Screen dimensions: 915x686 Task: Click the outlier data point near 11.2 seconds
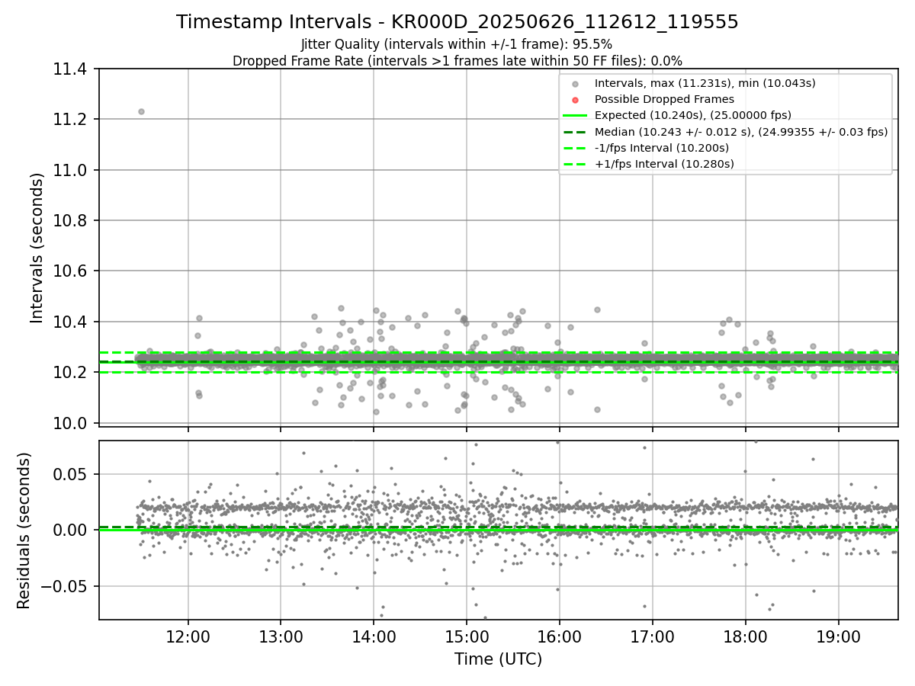141,111
